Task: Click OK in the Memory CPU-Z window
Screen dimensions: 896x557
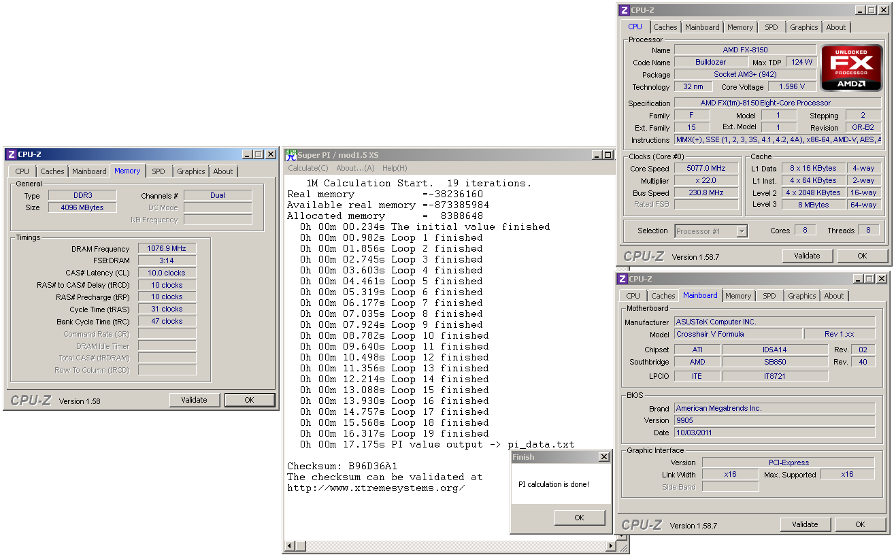Action: tap(249, 400)
